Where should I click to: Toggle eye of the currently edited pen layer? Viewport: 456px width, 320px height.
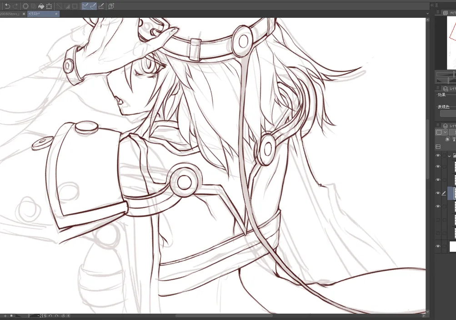pyautogui.click(x=438, y=193)
